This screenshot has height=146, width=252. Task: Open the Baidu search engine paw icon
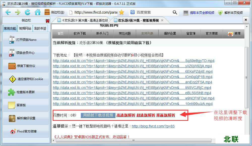[133, 12]
